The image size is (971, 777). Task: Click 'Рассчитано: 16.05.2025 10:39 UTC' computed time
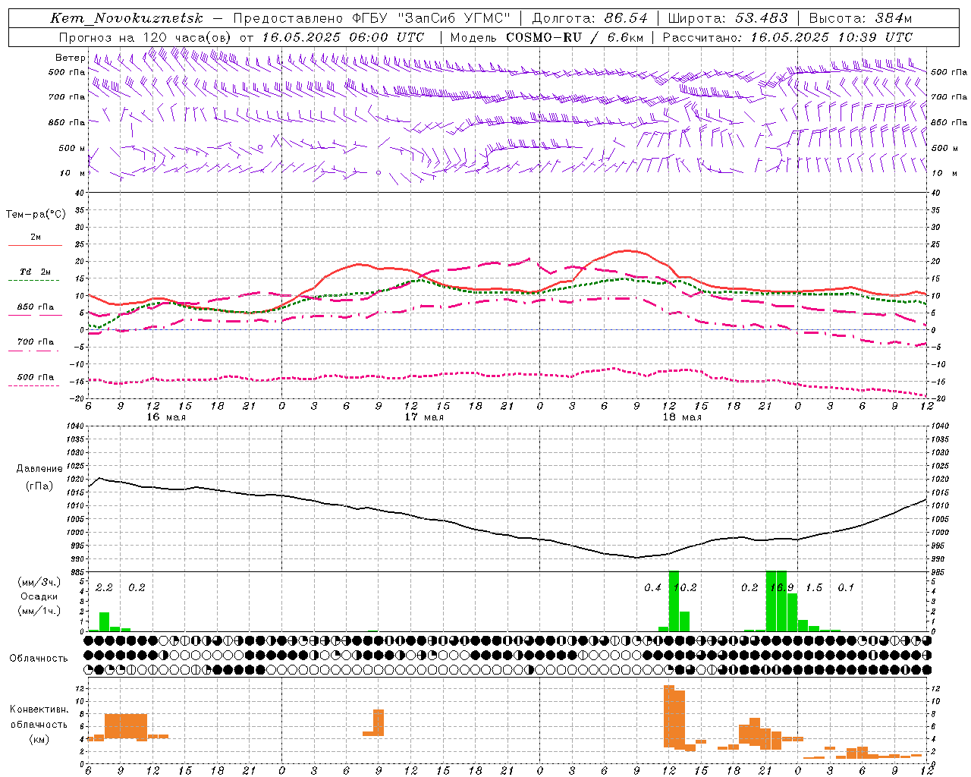tap(787, 37)
